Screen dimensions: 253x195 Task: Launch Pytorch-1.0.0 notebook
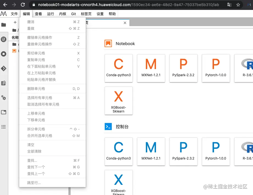coord(216,68)
